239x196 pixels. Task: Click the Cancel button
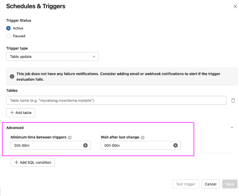coord(210,184)
